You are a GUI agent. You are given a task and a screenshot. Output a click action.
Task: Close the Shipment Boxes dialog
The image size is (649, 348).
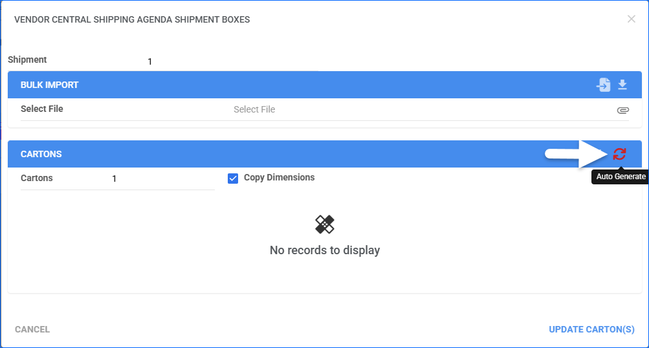coord(632,19)
